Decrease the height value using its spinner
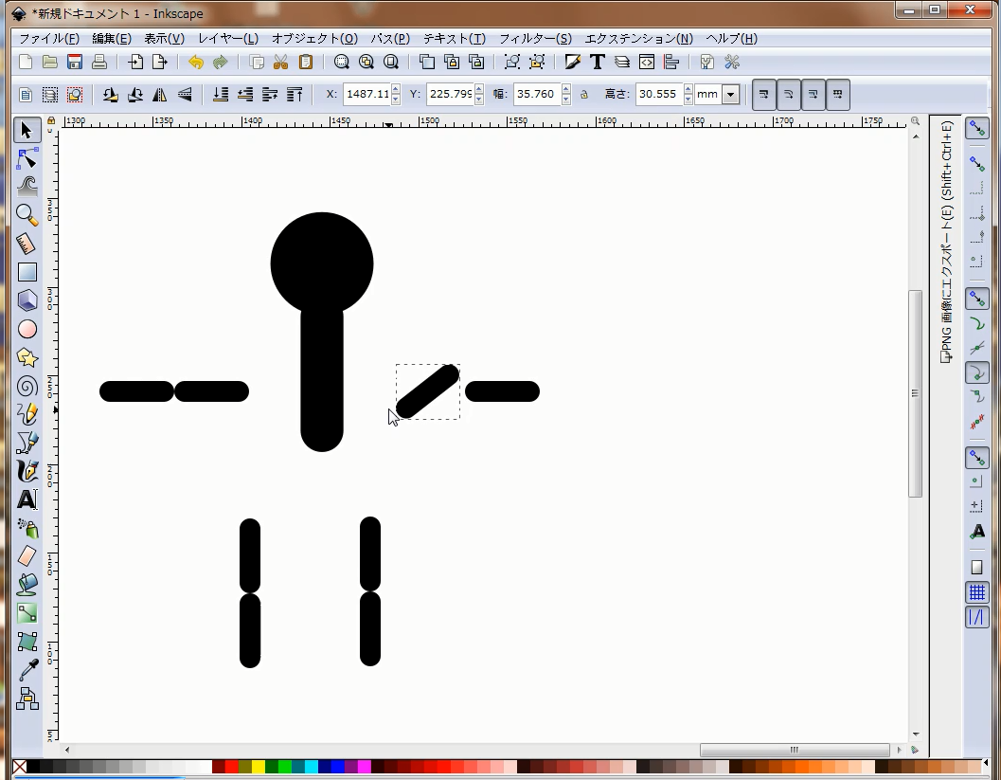This screenshot has width=1001, height=780. tap(688, 100)
